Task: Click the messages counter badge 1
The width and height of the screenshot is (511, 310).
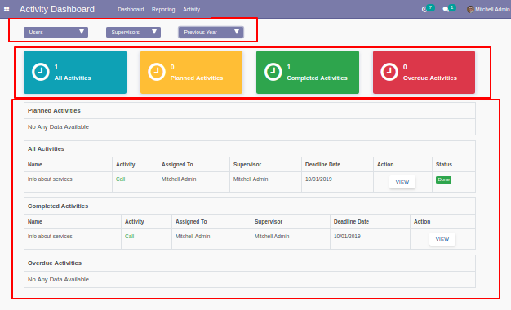Action: coord(452,7)
